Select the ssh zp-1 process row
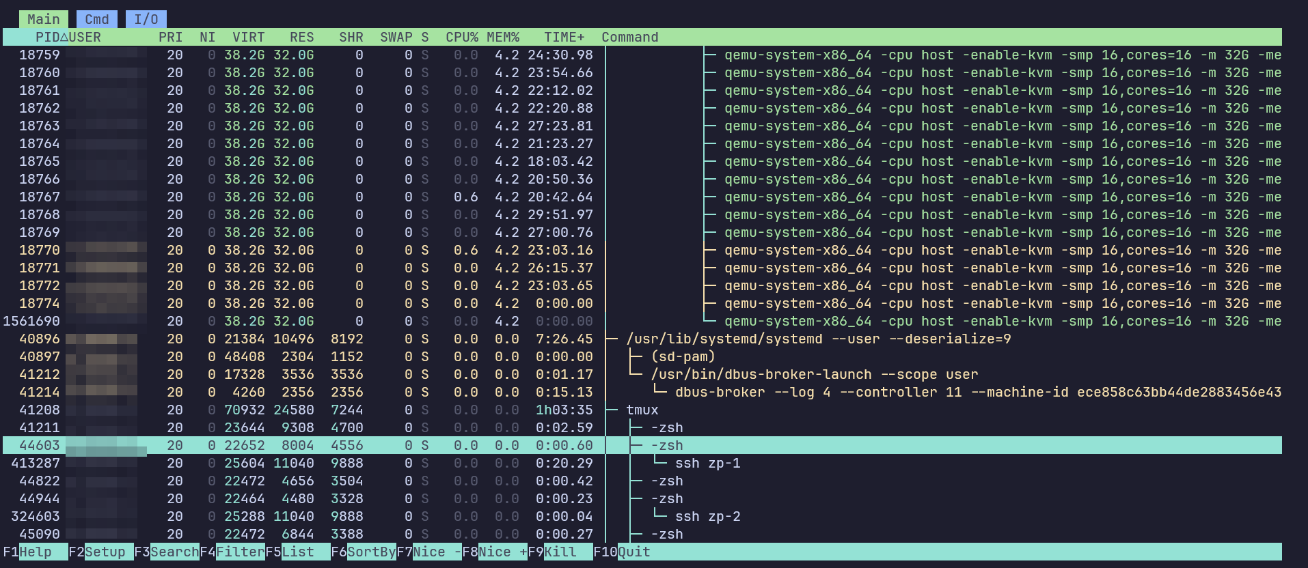Viewport: 1308px width, 568px height. (642, 463)
